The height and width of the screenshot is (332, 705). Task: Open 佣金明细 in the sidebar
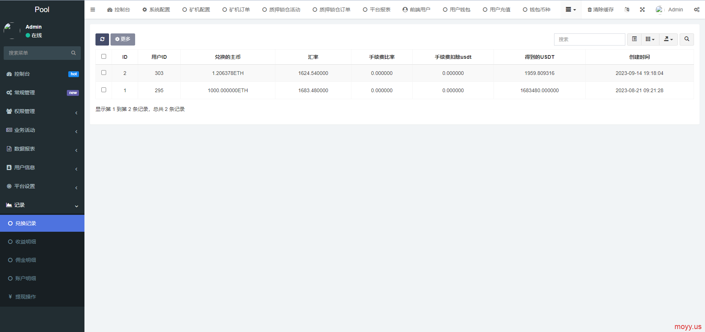click(42, 260)
